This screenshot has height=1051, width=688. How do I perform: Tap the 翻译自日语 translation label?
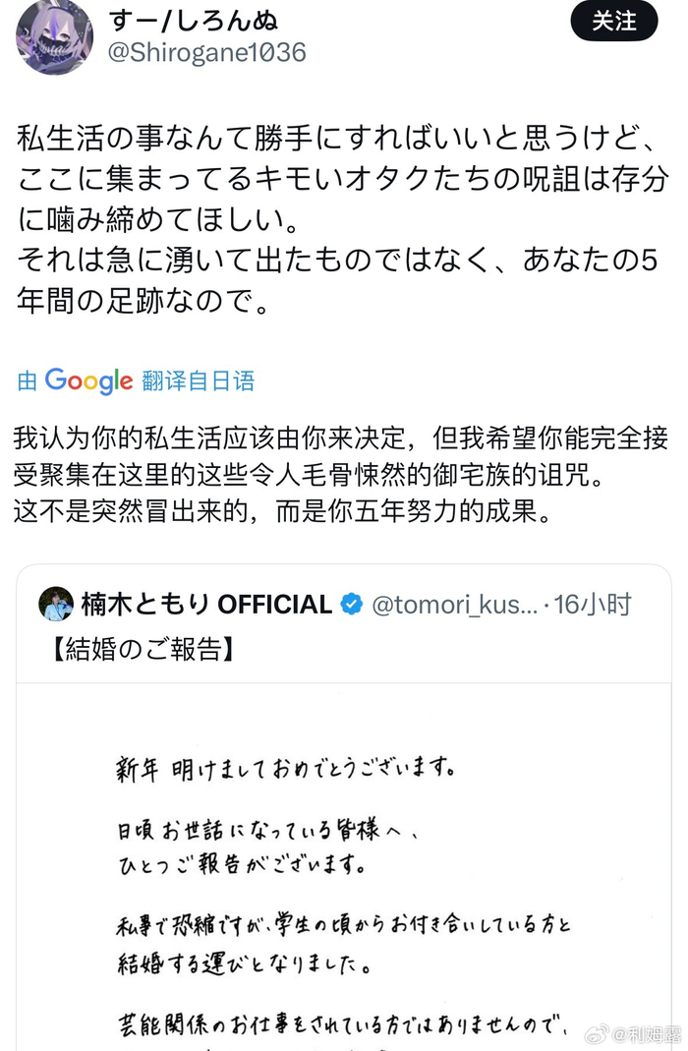point(198,381)
